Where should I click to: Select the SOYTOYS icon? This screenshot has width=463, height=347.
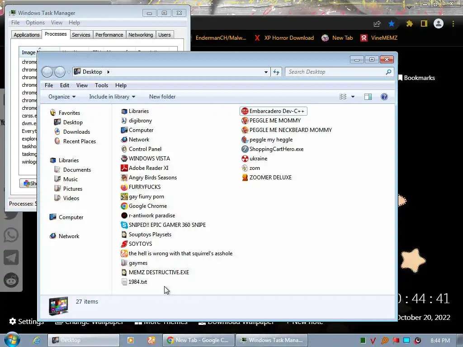[x=124, y=244]
